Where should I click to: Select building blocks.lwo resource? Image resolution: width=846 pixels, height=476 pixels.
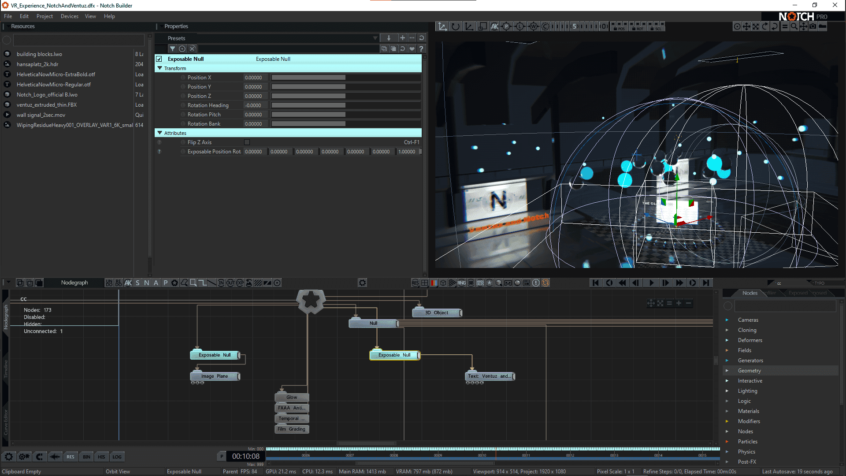click(x=39, y=54)
